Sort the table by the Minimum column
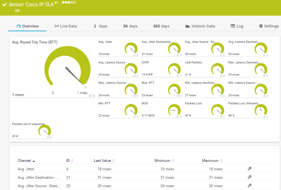 click(164, 161)
